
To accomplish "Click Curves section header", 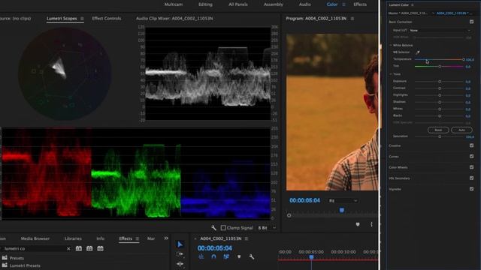I will (394, 157).
